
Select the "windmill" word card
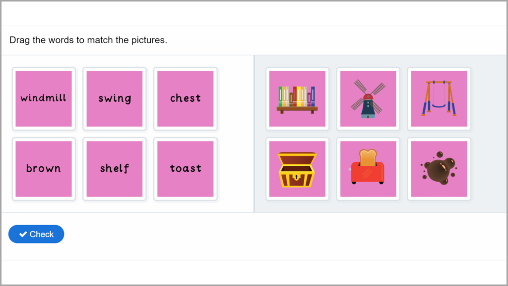coord(44,98)
